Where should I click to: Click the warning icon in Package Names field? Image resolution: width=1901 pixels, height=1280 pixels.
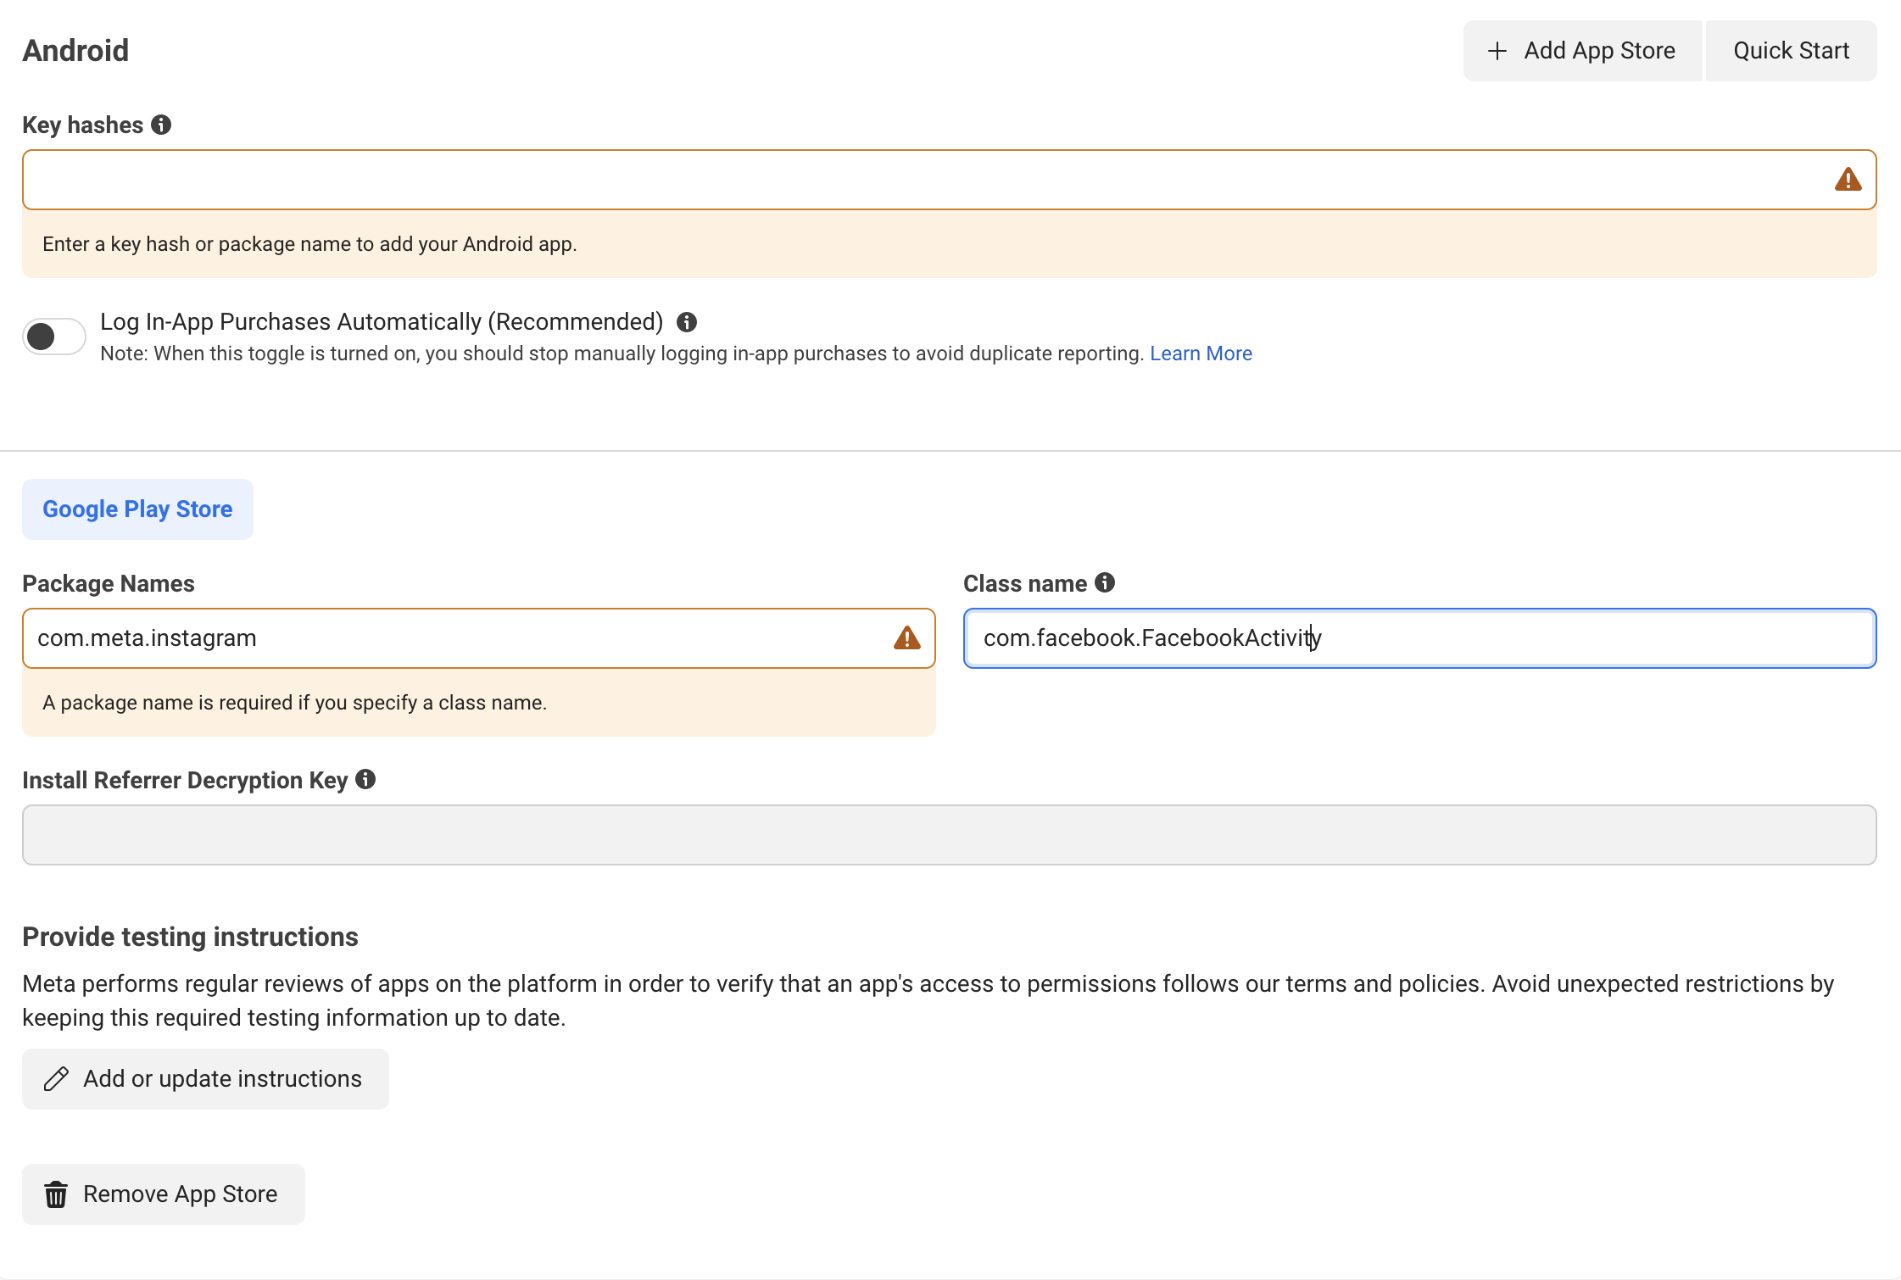point(906,638)
